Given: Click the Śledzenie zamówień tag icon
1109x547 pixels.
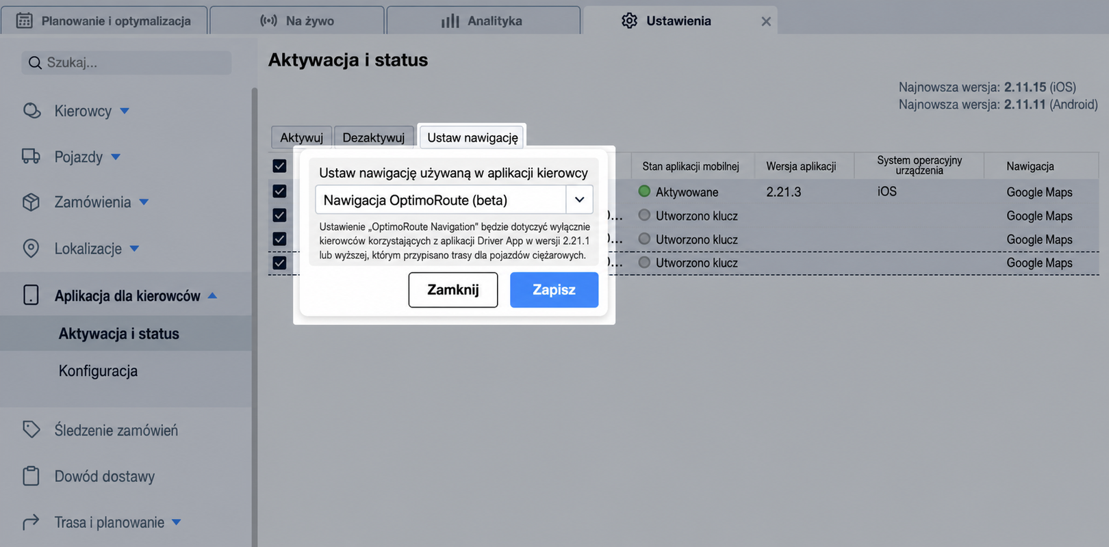Looking at the screenshot, I should [x=31, y=429].
